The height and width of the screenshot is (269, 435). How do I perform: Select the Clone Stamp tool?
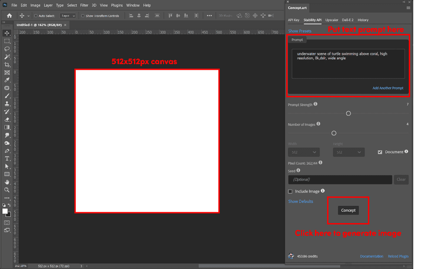7,104
